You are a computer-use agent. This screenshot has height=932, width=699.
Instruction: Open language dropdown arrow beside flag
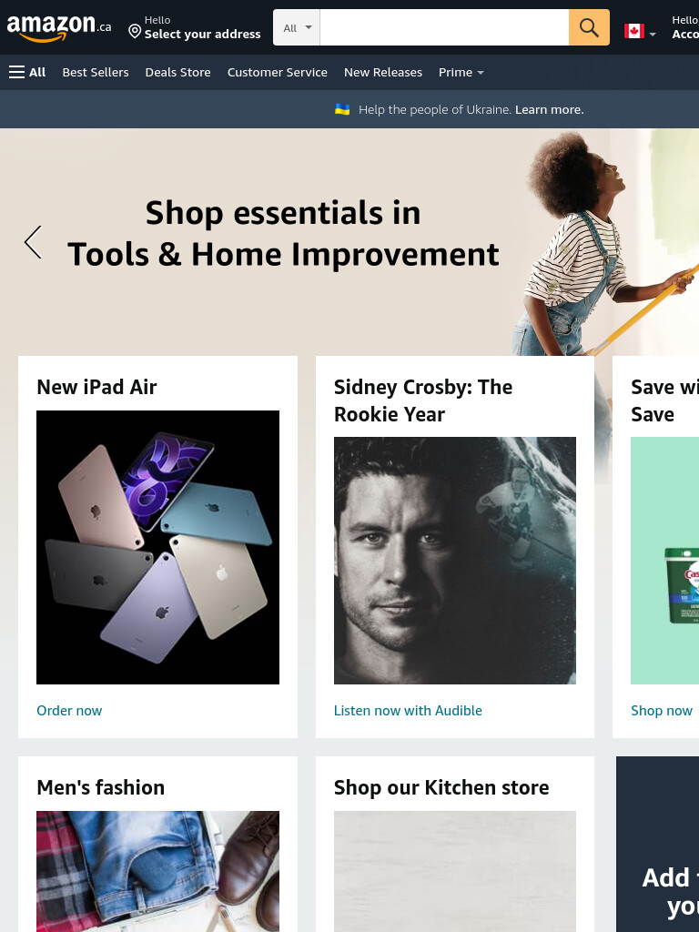click(653, 35)
